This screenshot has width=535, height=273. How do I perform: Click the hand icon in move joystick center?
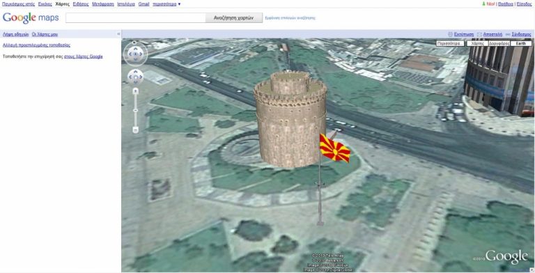point(135,77)
